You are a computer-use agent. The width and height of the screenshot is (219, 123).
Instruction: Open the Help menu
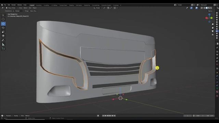[x=25, y=5]
